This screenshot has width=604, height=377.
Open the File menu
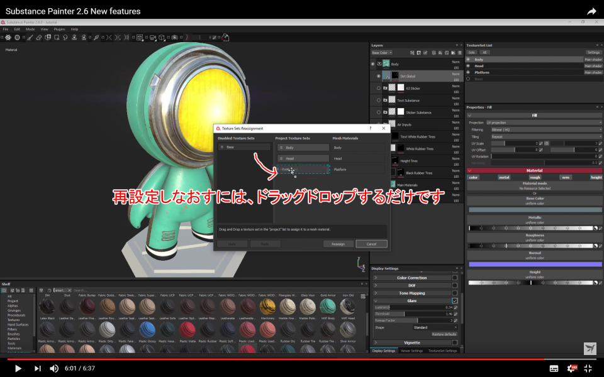coord(6,30)
